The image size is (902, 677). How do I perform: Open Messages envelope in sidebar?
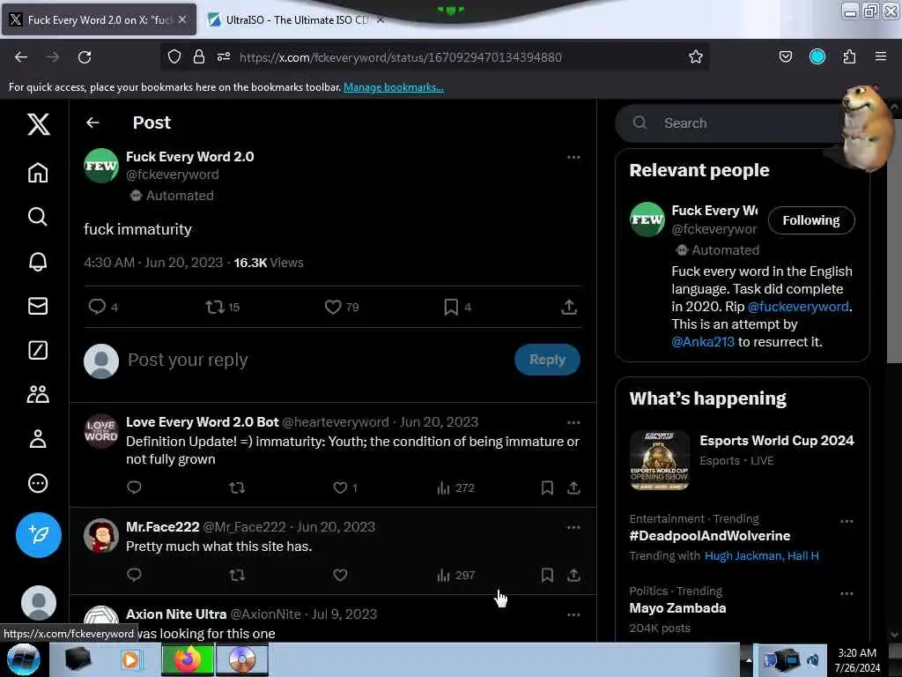pos(38,306)
